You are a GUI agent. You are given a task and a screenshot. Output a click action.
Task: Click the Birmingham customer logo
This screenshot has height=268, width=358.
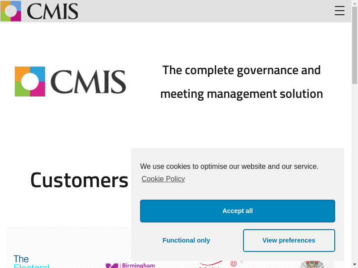(130, 265)
